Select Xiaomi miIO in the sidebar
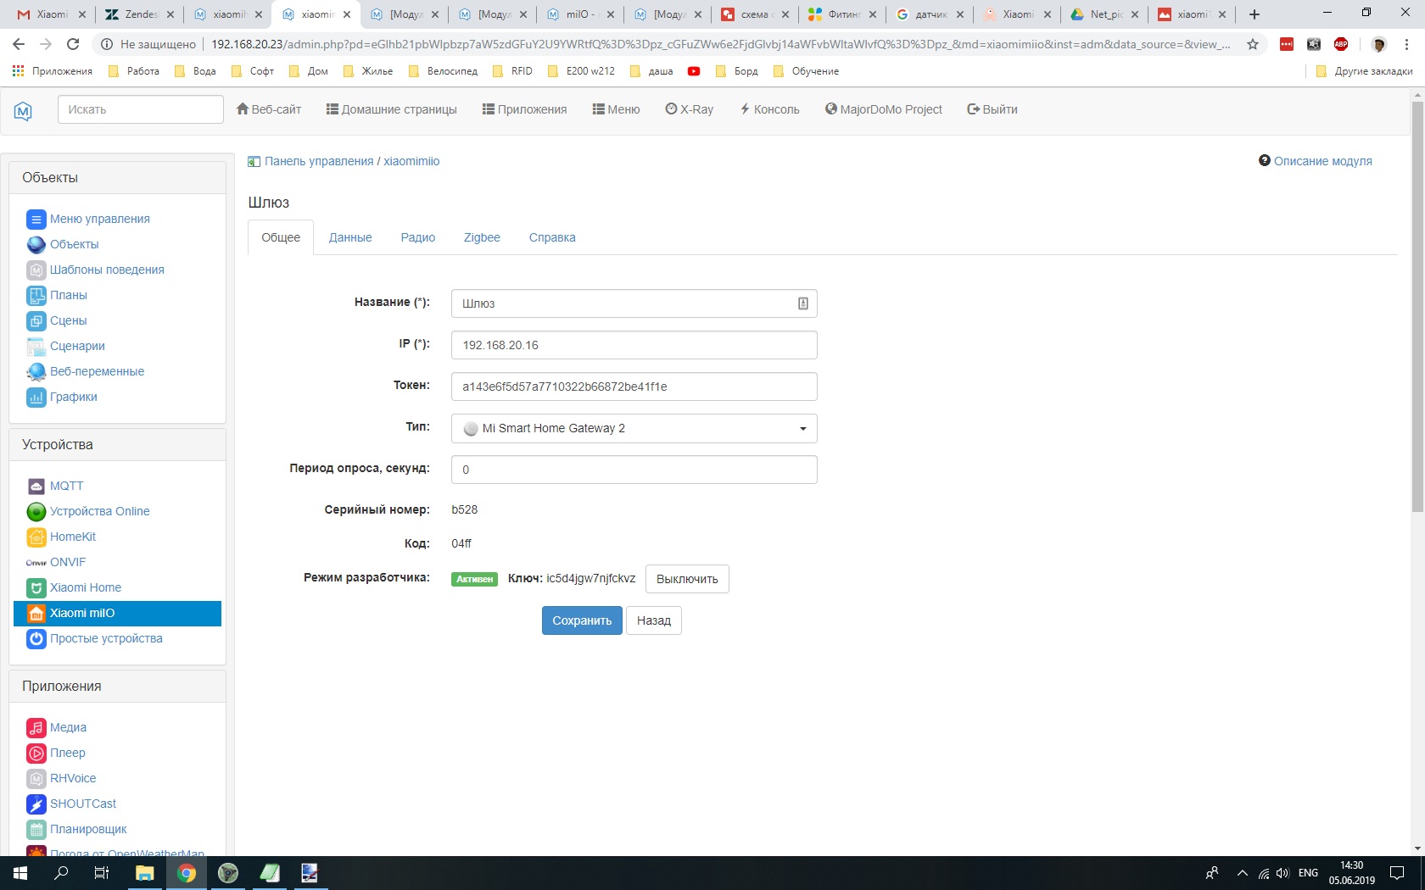This screenshot has height=890, width=1425. [117, 614]
